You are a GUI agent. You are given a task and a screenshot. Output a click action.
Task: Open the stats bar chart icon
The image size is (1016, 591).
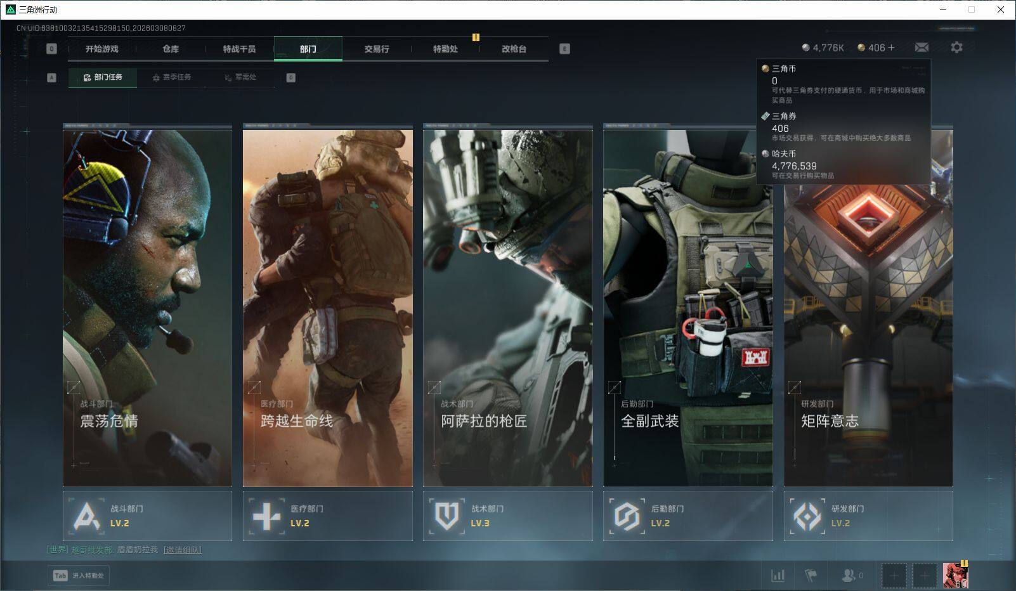click(778, 576)
